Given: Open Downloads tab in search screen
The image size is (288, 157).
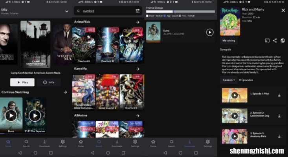Looking at the screenshot, I should (x=117, y=143).
